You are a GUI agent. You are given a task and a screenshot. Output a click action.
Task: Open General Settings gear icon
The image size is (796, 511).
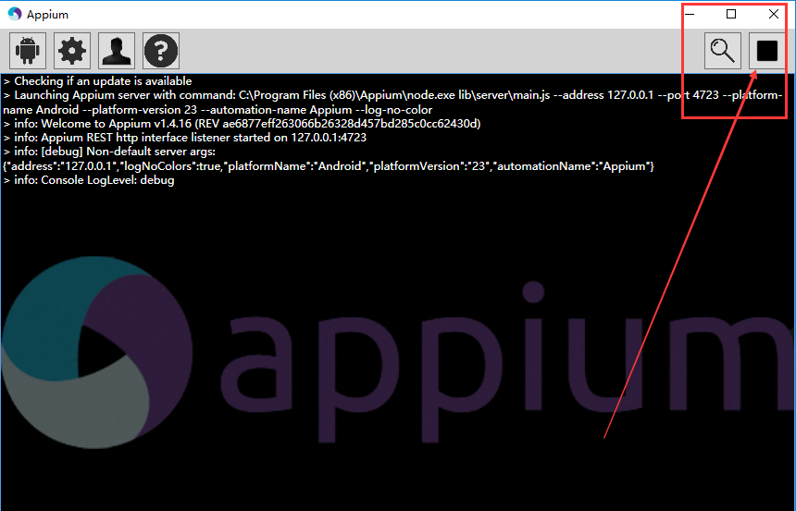72,51
